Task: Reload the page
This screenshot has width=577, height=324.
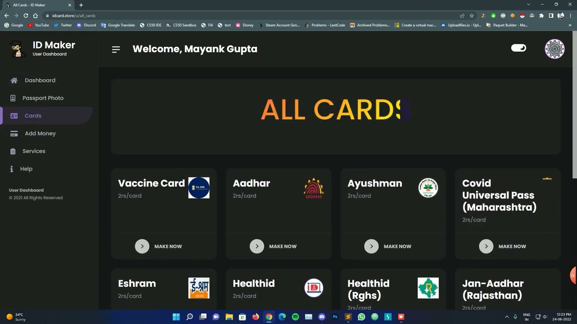Action: pos(26,15)
